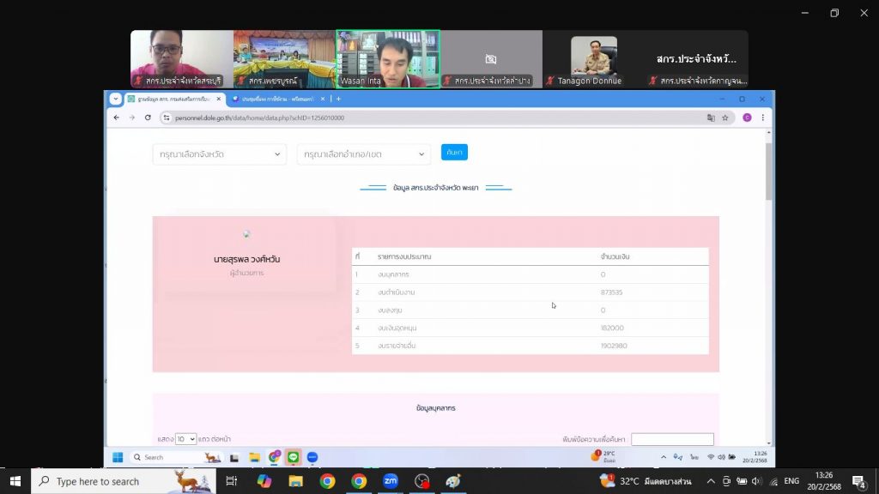879x494 pixels.
Task: Open the LINE app in shared taskbar
Action: [x=293, y=457]
